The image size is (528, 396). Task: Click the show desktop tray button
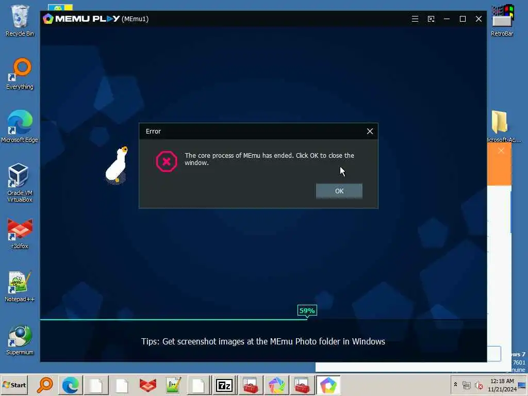522,385
